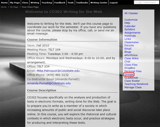The height and width of the screenshot is (127, 160).
Task: Open My Page menu item
Action: tap(15, 3)
